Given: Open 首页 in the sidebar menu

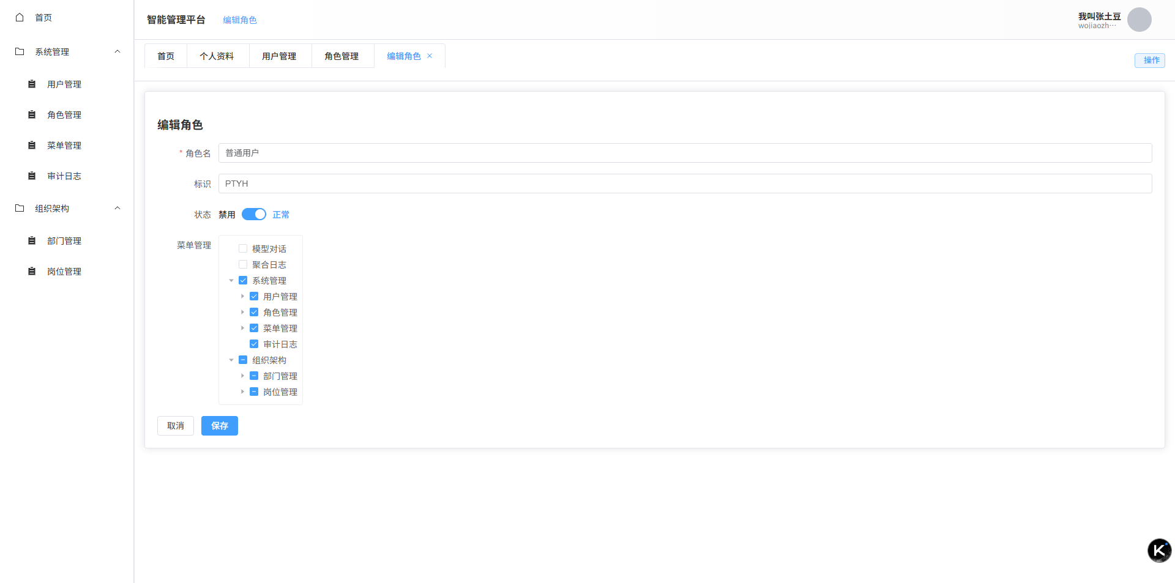Looking at the screenshot, I should click(67, 17).
